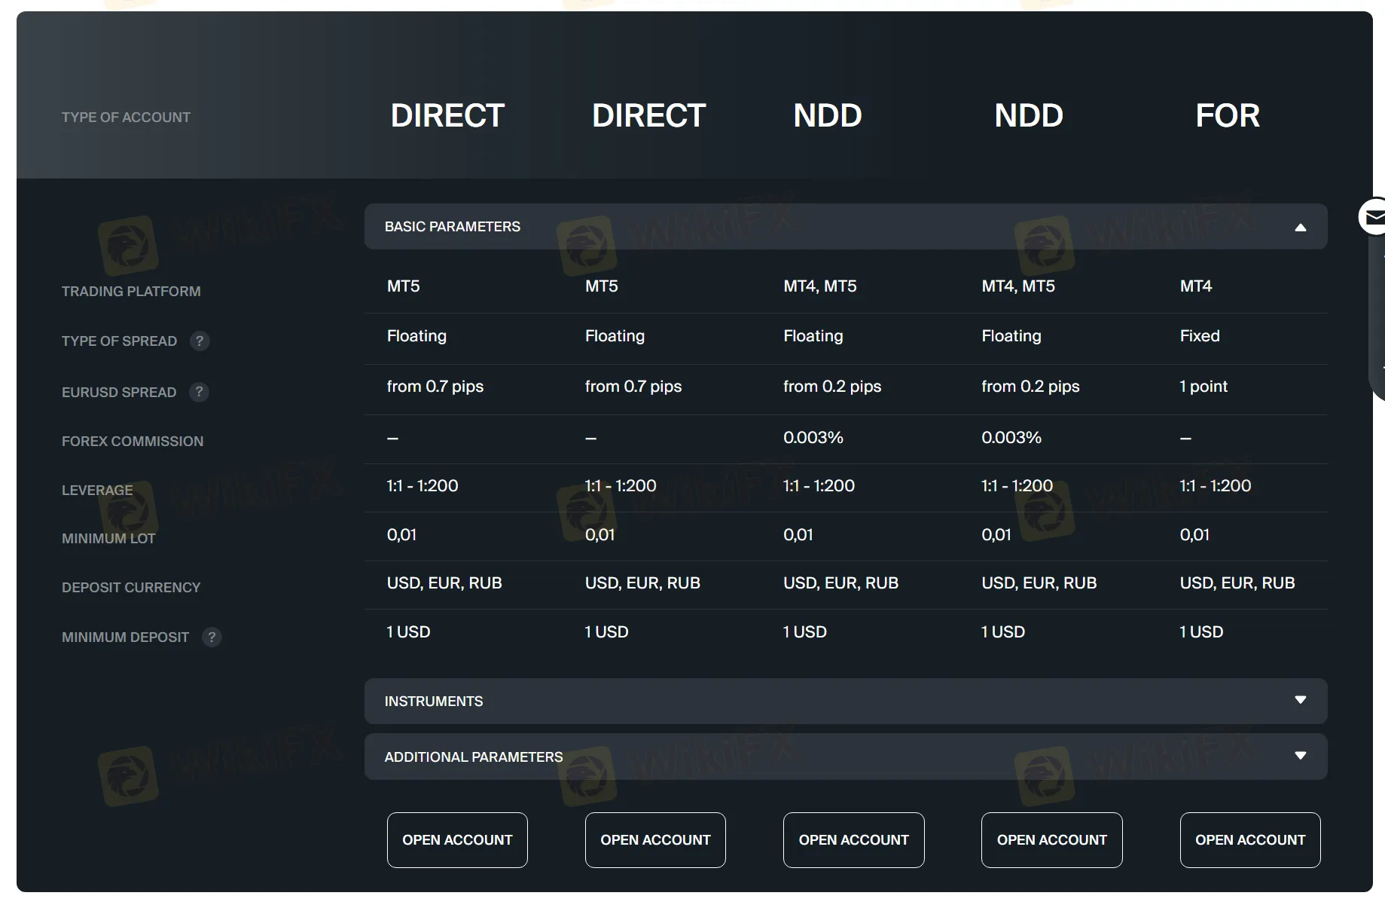Select '1:1 - 1:200' leverage in the FOR column
The image size is (1385, 914).
coord(1216,486)
